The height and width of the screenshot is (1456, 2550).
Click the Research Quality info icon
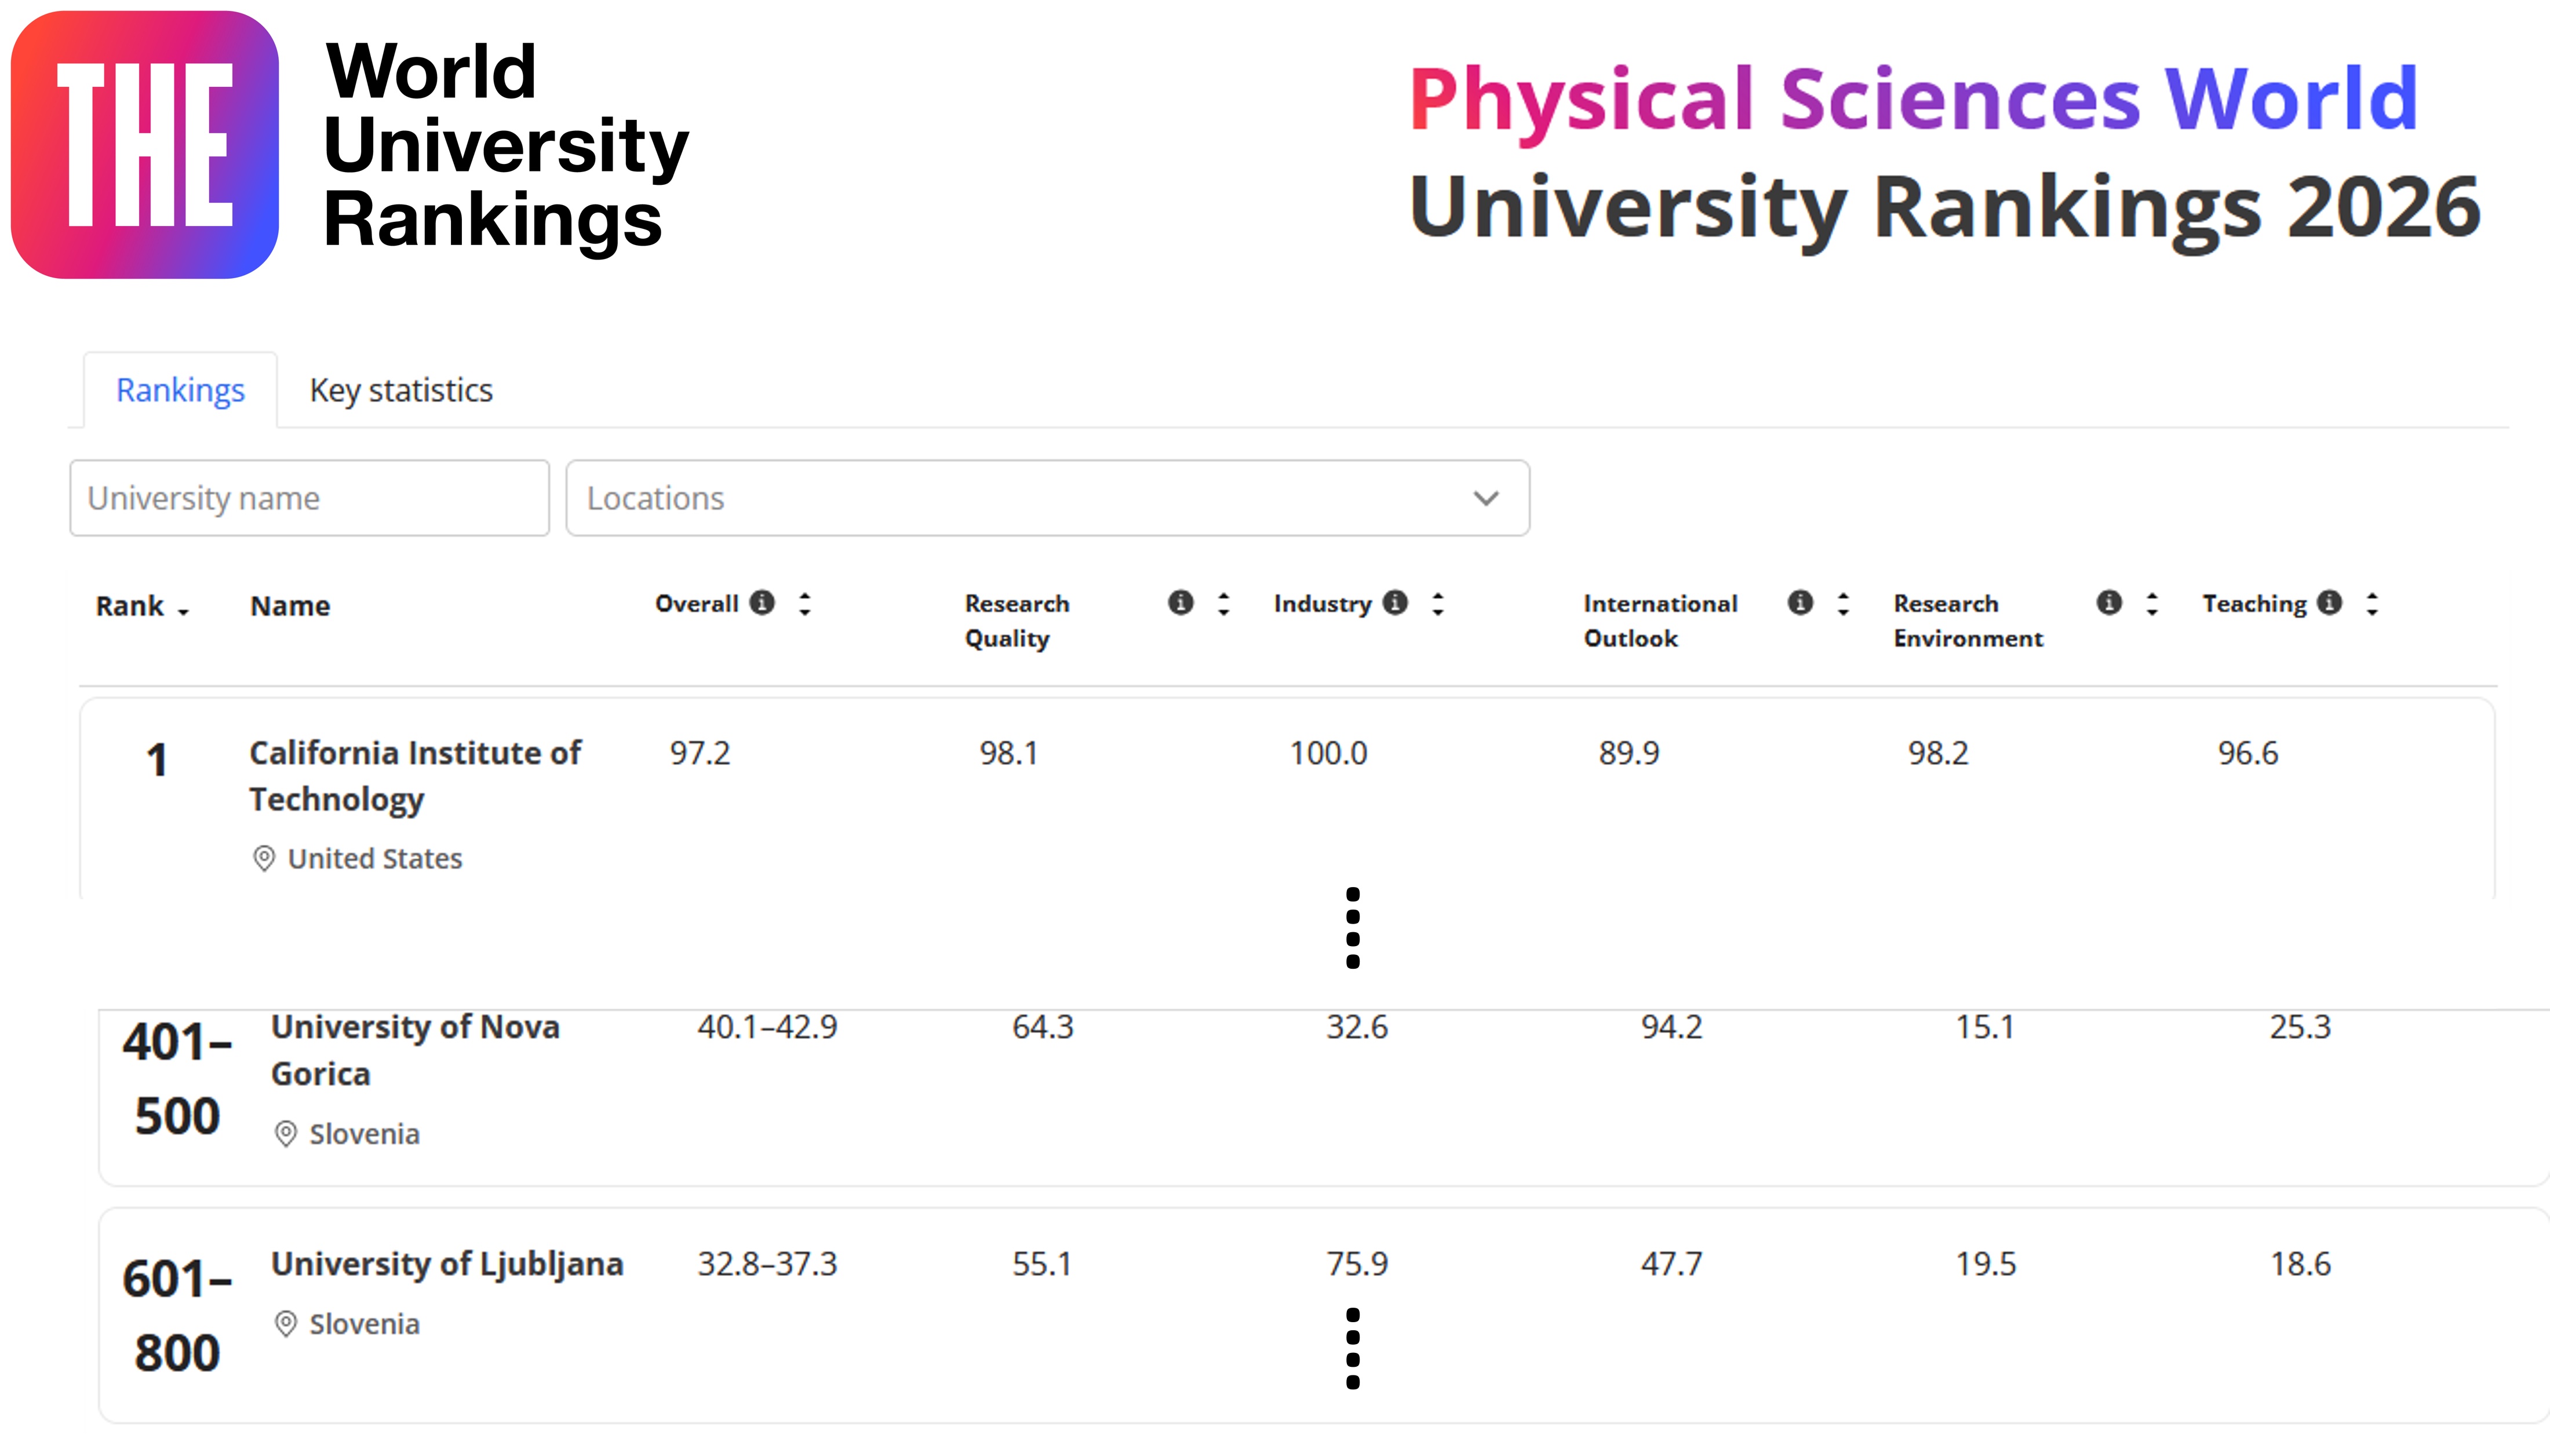(1180, 603)
